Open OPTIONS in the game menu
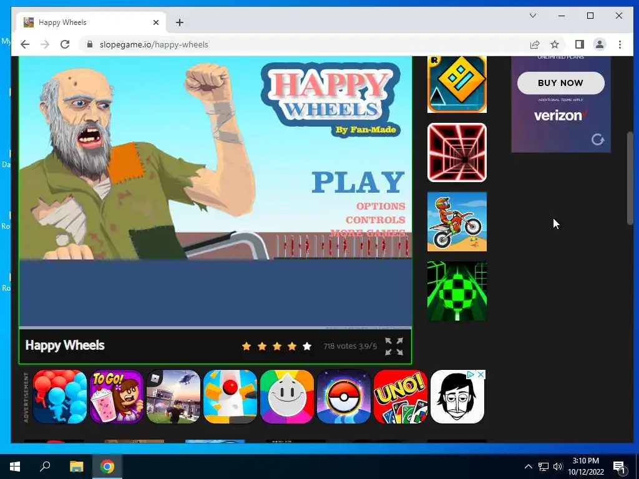 [x=381, y=206]
